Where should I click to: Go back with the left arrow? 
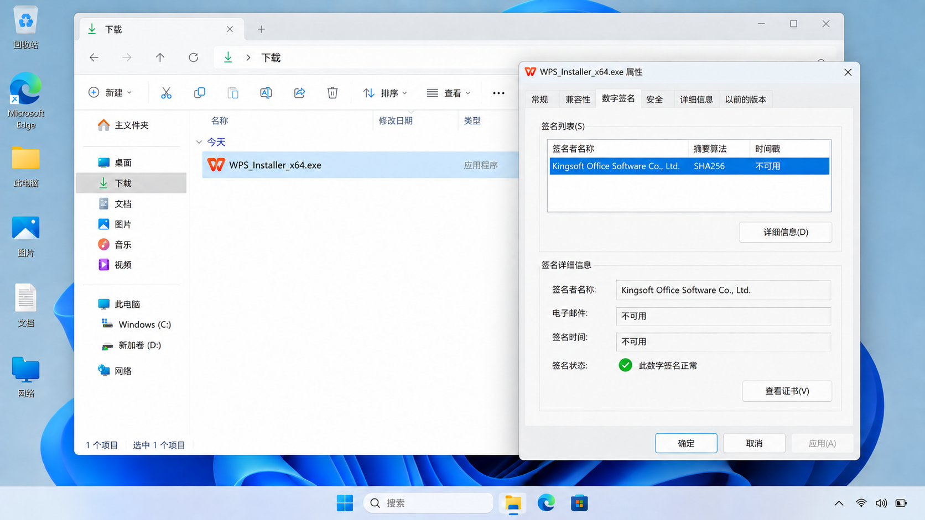pos(94,57)
